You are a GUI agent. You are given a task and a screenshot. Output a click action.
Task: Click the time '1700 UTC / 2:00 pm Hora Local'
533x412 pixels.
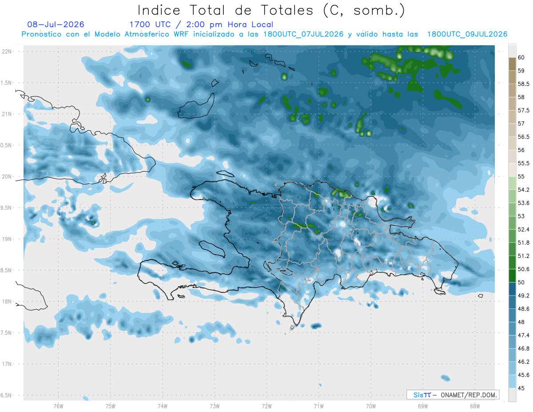pyautogui.click(x=201, y=24)
